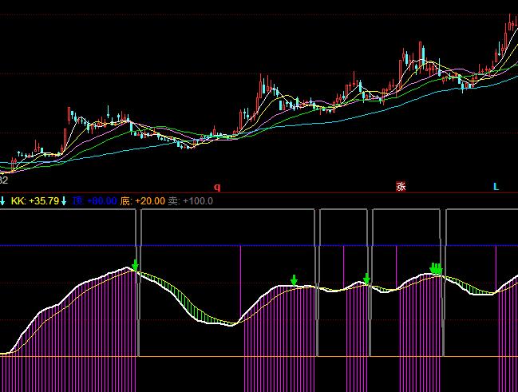Select the third green down arrow marker
Screen dimensions: 518x392
point(366,278)
